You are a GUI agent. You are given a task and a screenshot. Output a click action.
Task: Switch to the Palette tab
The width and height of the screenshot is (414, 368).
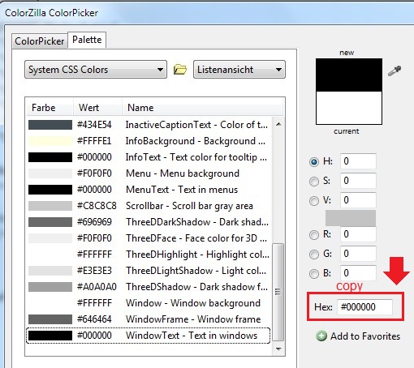[87, 40]
